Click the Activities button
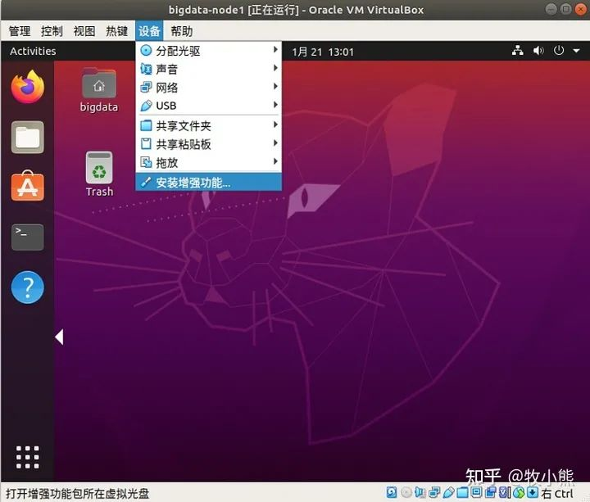The height and width of the screenshot is (502, 590). pos(33,51)
